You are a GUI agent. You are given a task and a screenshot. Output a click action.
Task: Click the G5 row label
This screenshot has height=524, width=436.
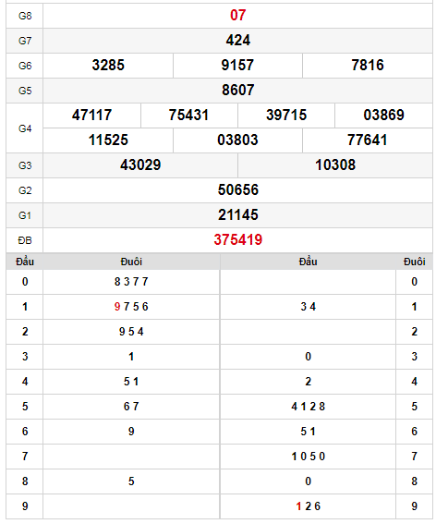25,91
